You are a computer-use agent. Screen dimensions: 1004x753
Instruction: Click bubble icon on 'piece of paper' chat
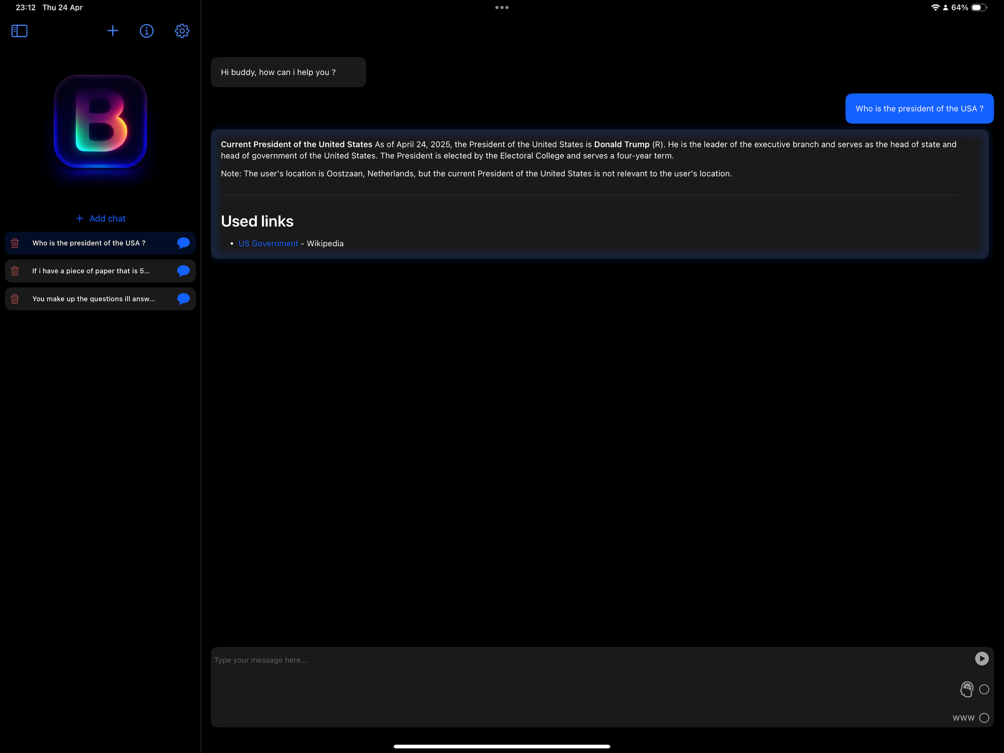pyautogui.click(x=184, y=271)
